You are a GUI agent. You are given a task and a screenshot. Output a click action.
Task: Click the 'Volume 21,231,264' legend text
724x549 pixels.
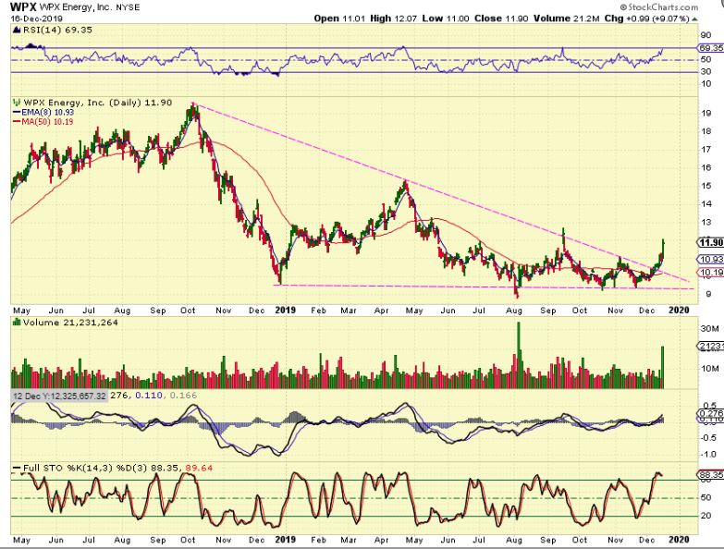[x=70, y=323]
